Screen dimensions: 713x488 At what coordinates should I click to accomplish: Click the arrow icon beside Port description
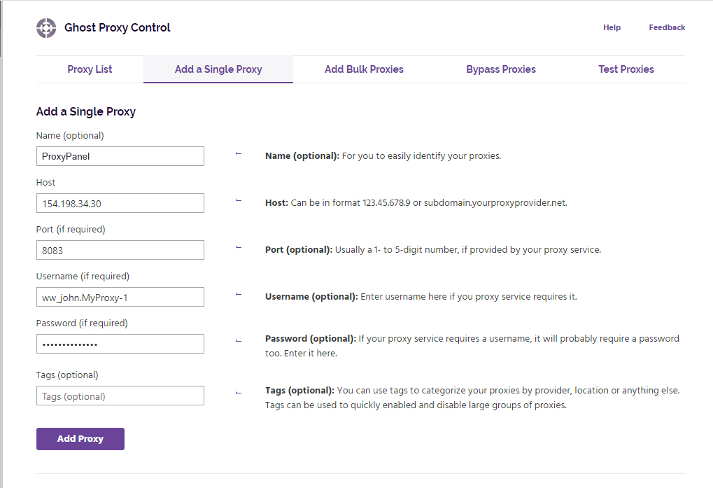tap(239, 247)
